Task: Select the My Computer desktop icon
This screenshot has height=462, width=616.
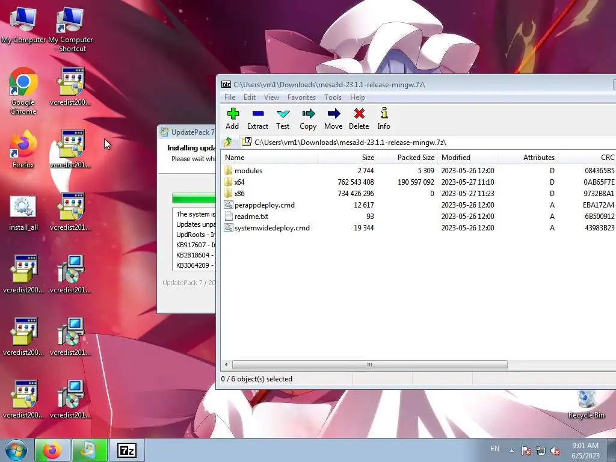Action: tap(23, 25)
